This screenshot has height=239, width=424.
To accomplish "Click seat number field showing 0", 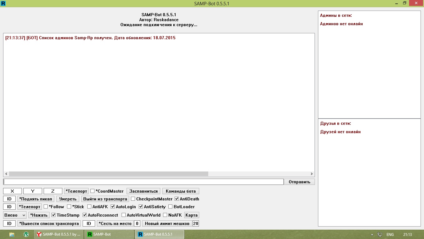I will click(x=137, y=223).
